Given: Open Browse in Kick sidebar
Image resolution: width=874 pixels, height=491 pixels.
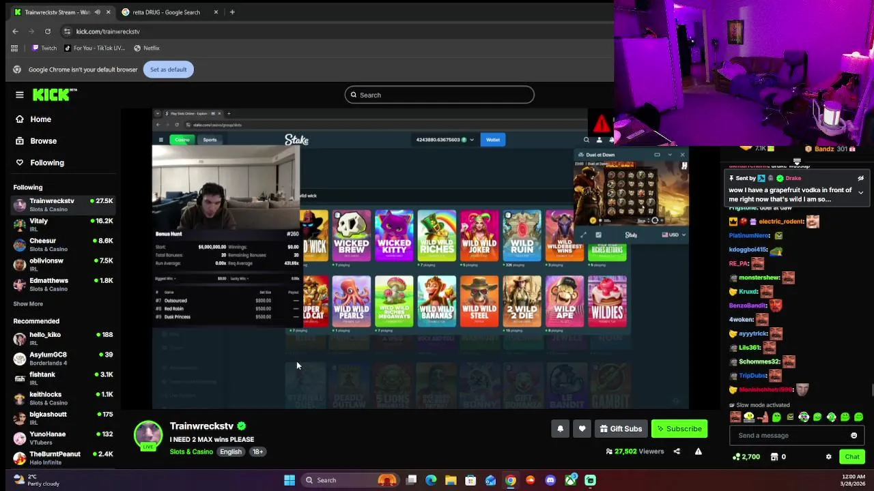Looking at the screenshot, I should pyautogui.click(x=43, y=141).
